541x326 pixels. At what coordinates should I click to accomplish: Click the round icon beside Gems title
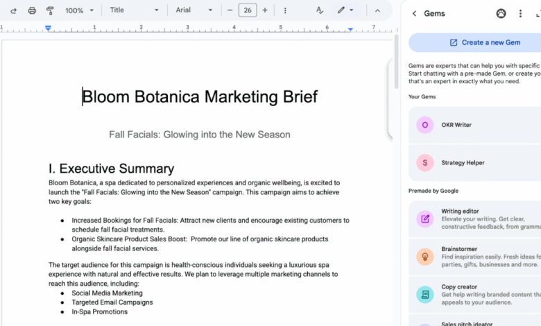501,13
